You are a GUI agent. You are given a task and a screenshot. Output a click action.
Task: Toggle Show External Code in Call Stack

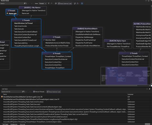[54, 92]
